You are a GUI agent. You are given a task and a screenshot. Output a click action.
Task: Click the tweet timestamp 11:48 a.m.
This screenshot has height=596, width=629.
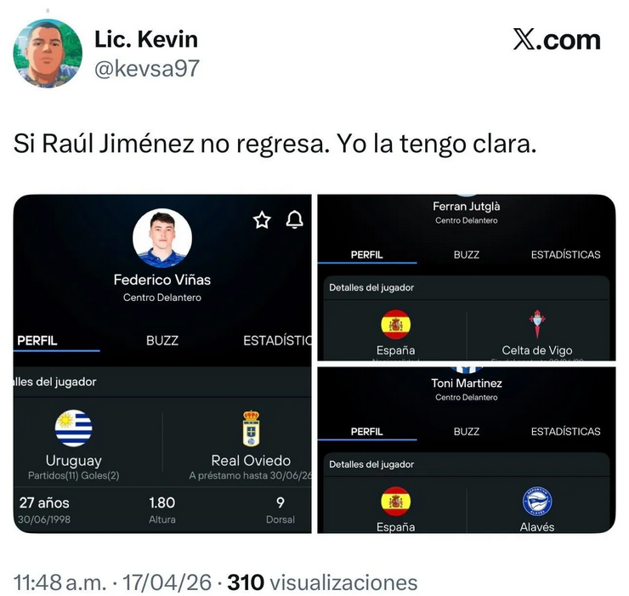[x=60, y=582]
